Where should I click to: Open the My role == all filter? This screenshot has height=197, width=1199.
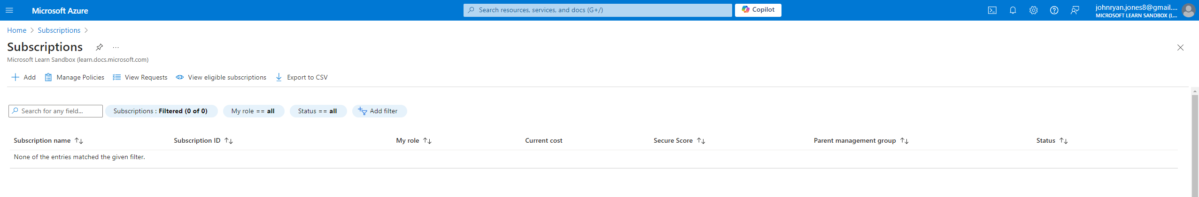253,111
